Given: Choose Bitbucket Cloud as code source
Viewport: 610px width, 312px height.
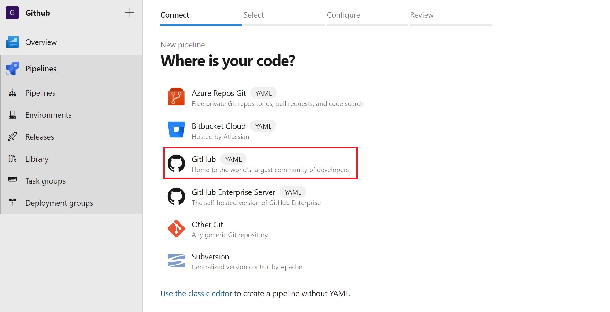Looking at the screenshot, I should pos(336,131).
